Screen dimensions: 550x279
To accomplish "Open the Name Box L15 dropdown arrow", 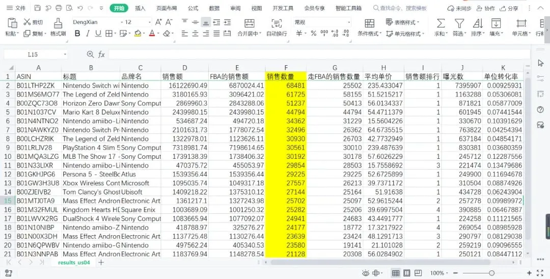I will pos(65,54).
